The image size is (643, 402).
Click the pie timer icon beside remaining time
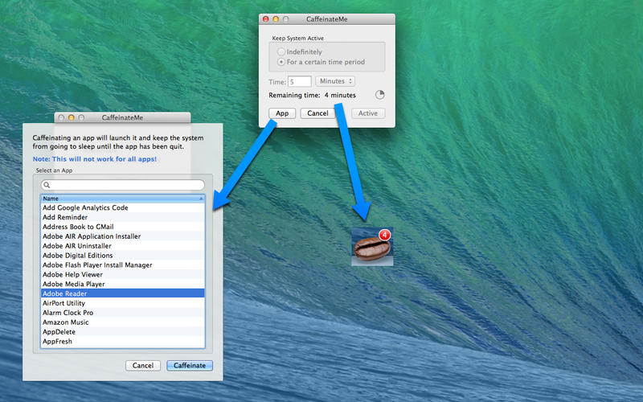(380, 95)
